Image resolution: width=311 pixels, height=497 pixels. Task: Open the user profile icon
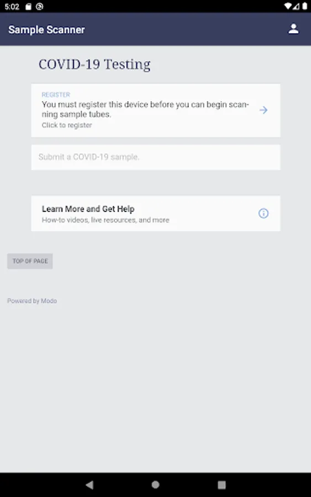pos(293,29)
